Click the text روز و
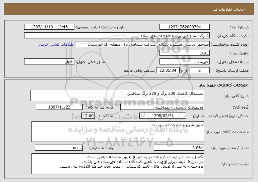Viewport: 258px width, 182px height. (184, 71)
